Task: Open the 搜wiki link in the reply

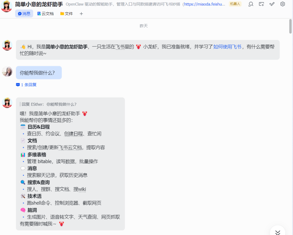Action: coord(81,189)
